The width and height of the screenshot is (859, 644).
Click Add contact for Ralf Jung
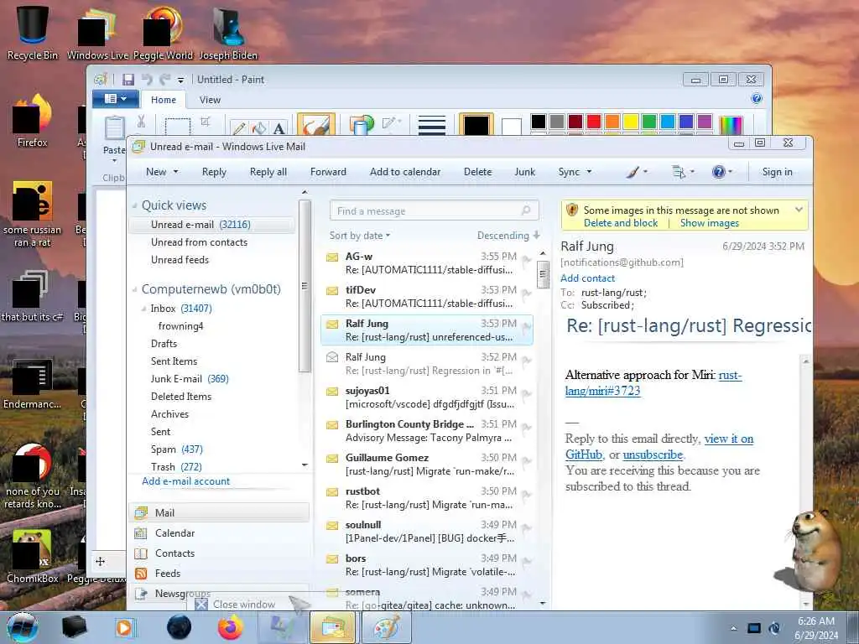(587, 278)
